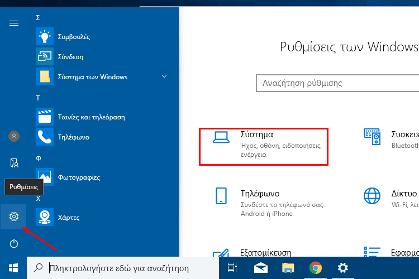Click the Σύνδεση label in Start list

click(70, 56)
